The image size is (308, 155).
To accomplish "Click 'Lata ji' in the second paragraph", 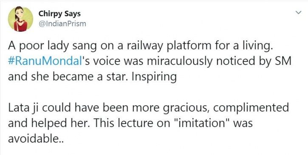I will [23, 108].
